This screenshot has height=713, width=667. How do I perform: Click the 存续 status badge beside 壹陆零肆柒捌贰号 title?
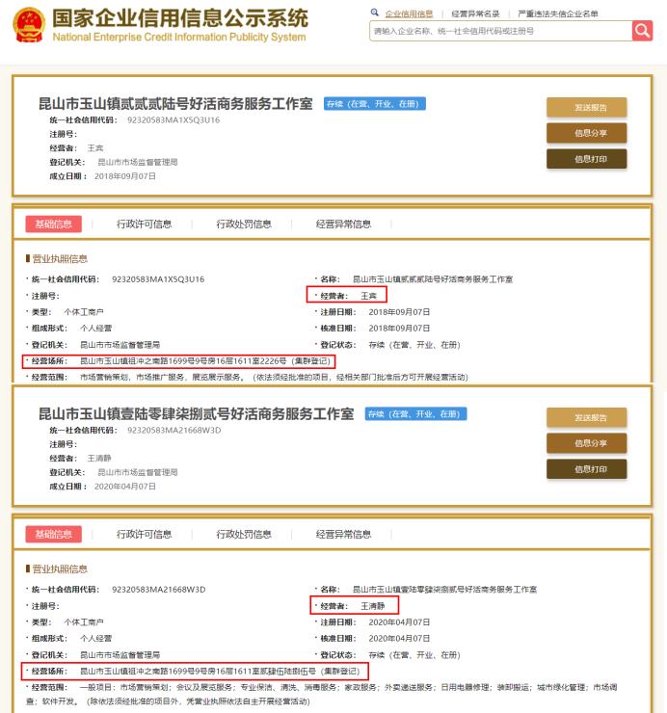415,413
